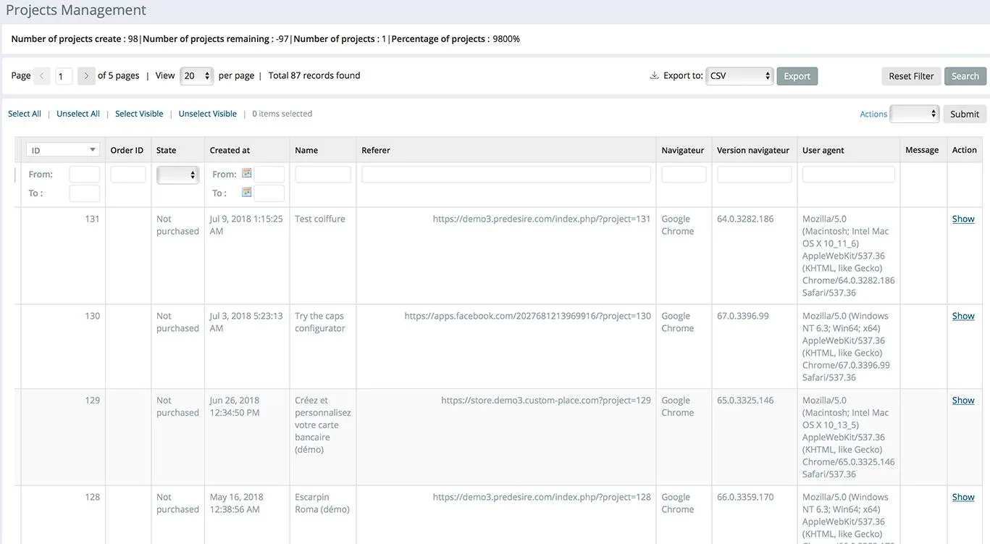This screenshot has height=544, width=990.
Task: Click the export download icon
Action: tap(654, 75)
